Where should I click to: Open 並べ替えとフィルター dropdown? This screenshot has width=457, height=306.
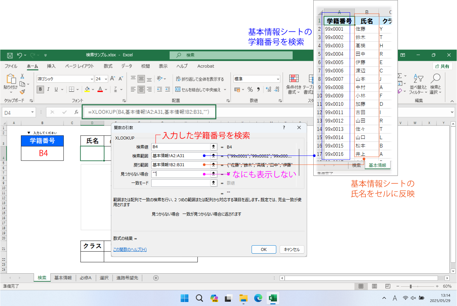[418, 84]
